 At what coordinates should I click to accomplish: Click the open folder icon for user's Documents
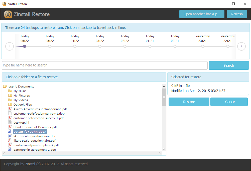pos(5,87)
